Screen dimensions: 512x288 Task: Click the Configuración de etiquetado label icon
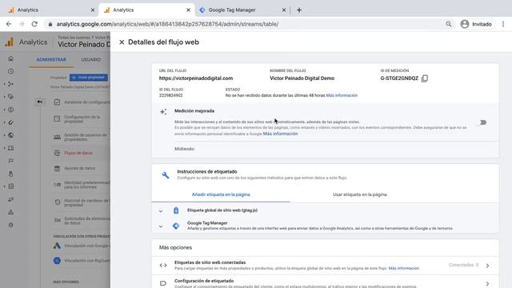pos(163,283)
